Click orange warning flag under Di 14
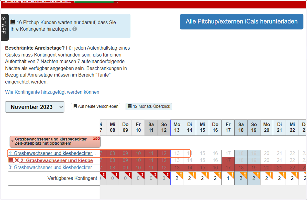307x200 pixels. [x=193, y=175]
